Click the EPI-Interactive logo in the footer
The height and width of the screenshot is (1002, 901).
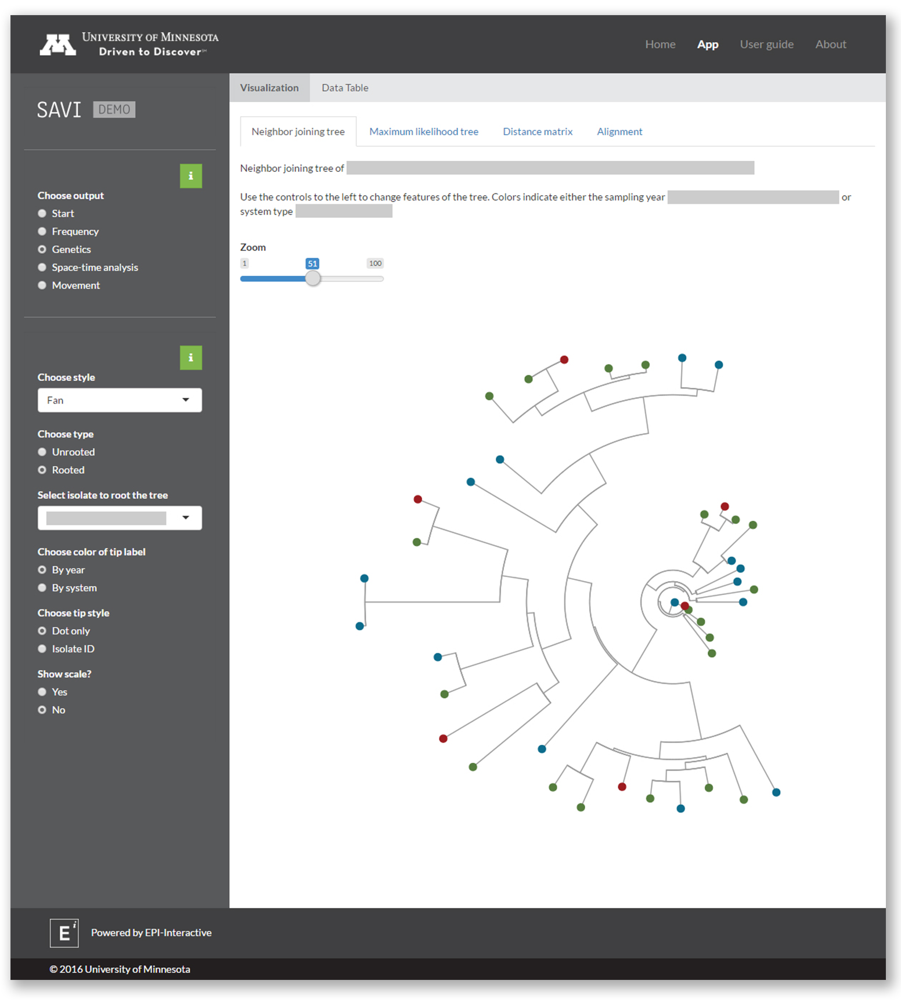(64, 933)
